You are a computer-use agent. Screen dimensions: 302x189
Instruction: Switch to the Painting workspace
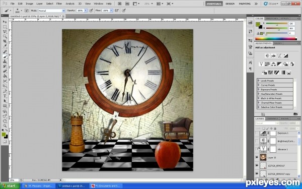(245, 4)
